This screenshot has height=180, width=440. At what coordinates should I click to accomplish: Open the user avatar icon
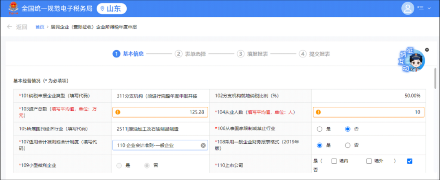(408, 8)
